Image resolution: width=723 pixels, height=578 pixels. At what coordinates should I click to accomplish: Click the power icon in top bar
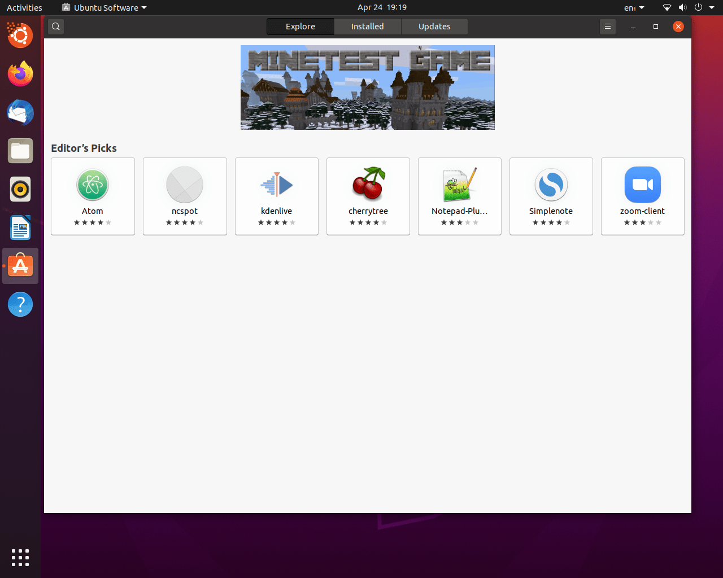[698, 8]
